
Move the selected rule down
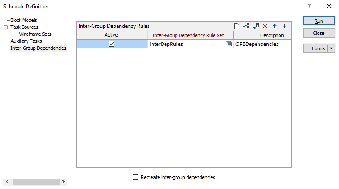pyautogui.click(x=284, y=26)
